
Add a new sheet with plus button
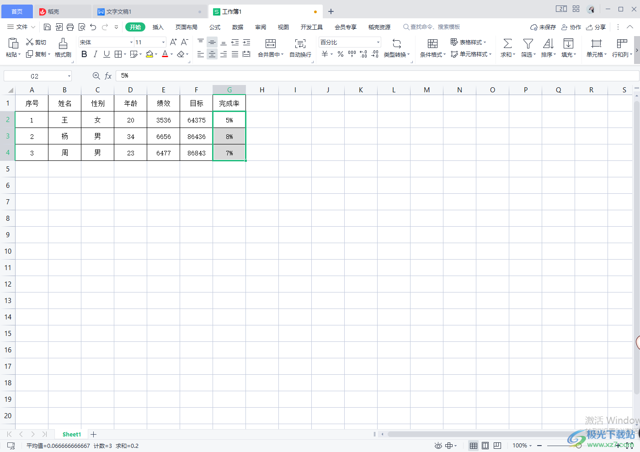click(x=93, y=434)
